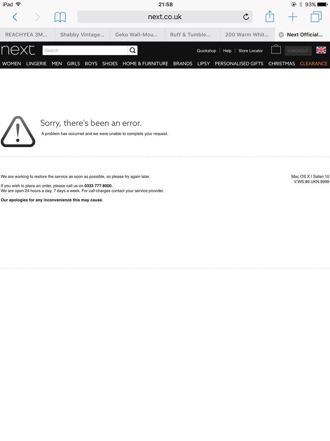The image size is (330, 441).
Task: Add a new tab with plus icon
Action: click(293, 17)
